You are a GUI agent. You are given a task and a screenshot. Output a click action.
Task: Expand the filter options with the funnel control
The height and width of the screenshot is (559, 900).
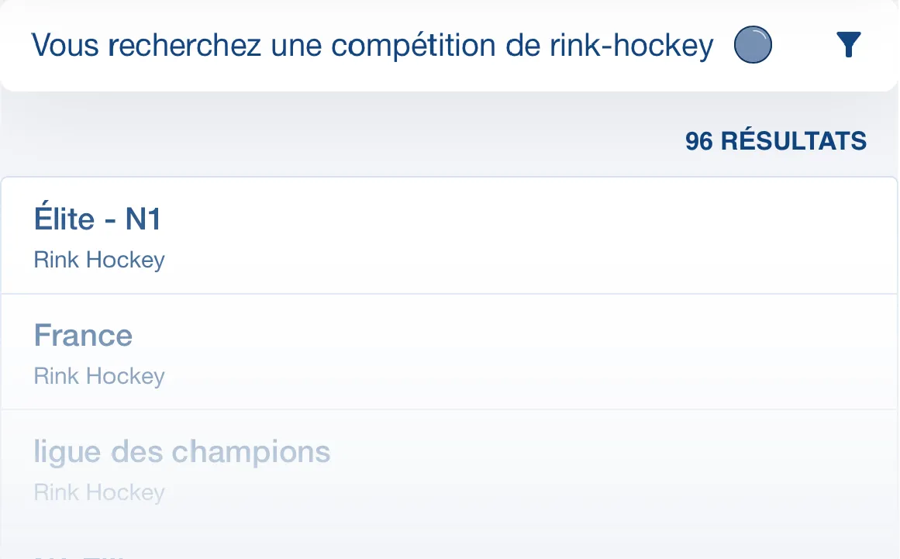click(849, 44)
